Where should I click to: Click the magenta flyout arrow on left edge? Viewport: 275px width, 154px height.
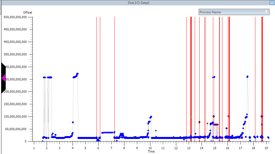click(x=4, y=78)
